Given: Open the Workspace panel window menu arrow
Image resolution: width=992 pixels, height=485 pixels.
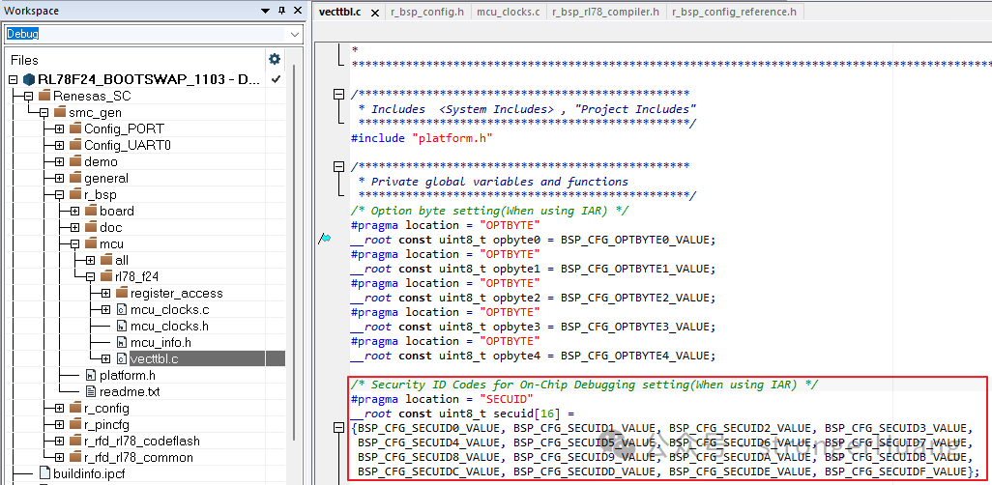Looking at the screenshot, I should coord(267,11).
